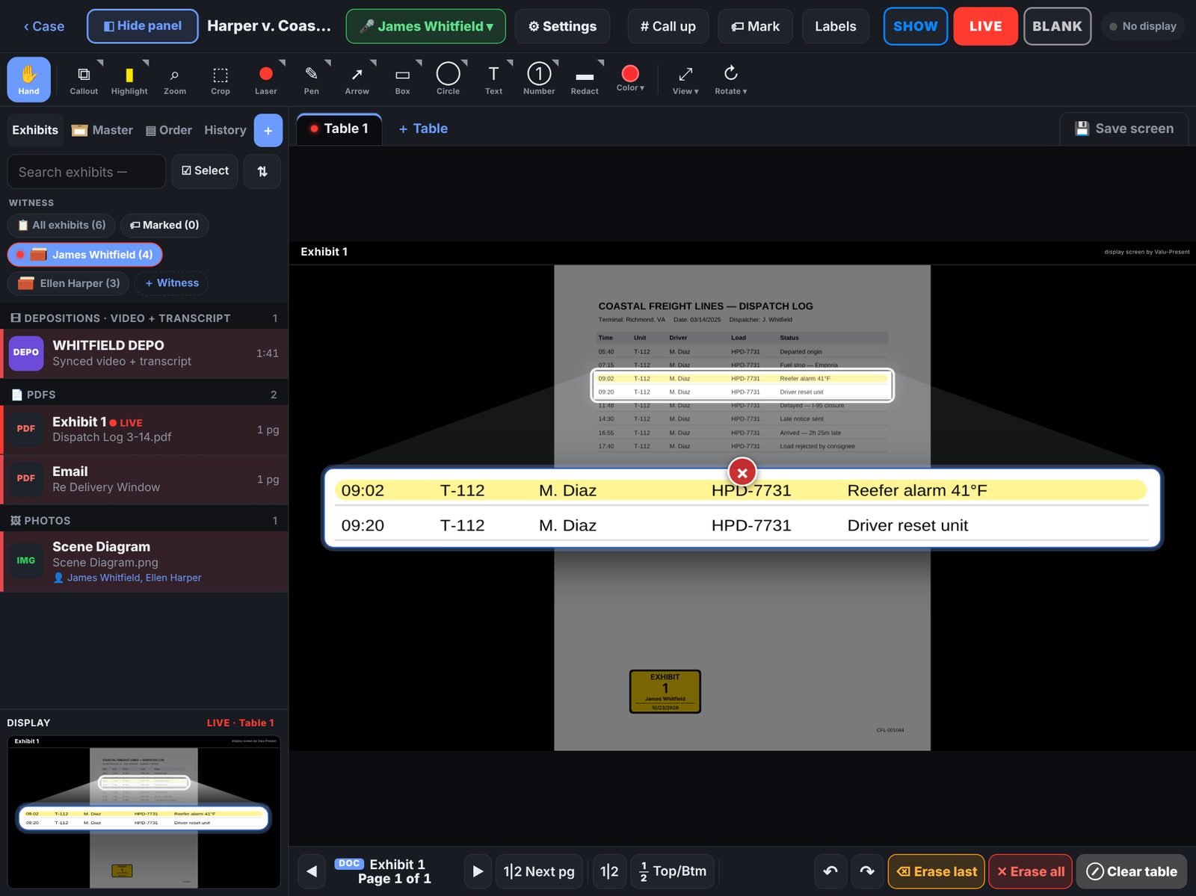Screen dimensions: 1196x896
Task: Activate the Laser pointer tool
Action: (266, 79)
